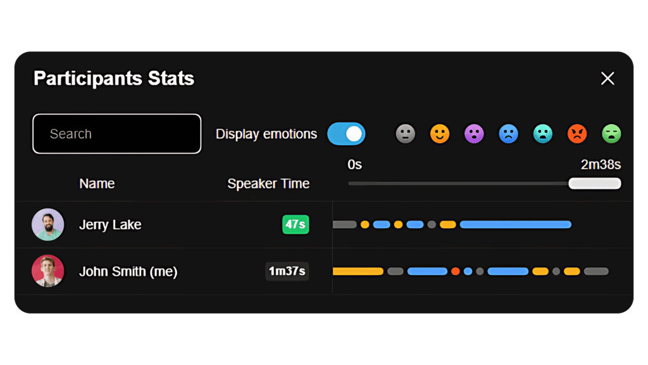
Task: Click John Smith's avatar picture
Action: click(x=48, y=271)
